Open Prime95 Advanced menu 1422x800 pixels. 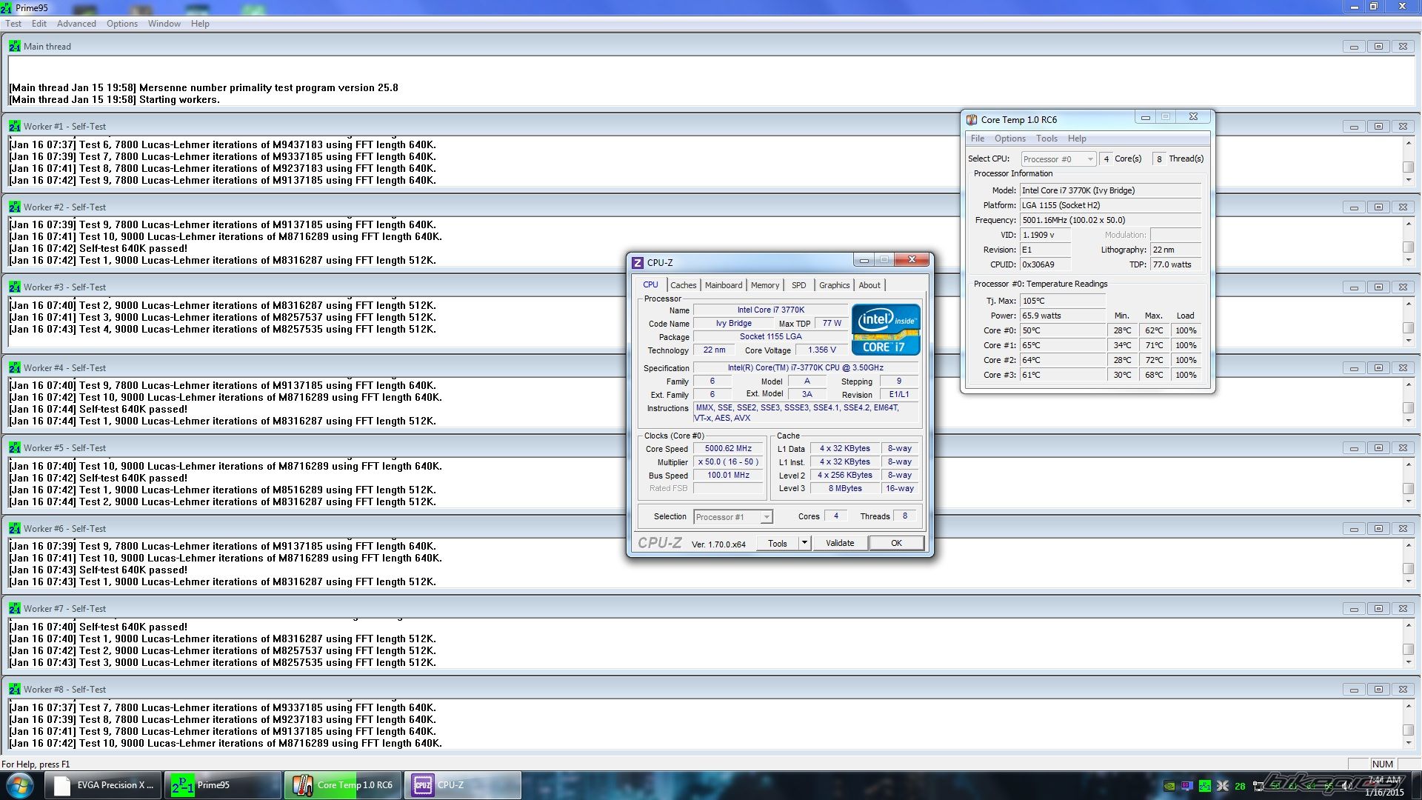76,24
